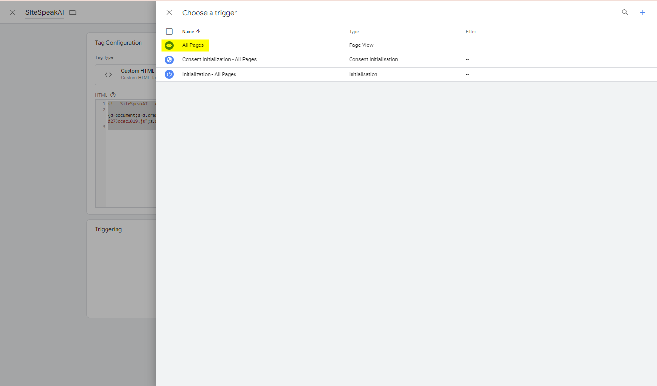Toggle the select-all triggers checkbox
Viewport: 657px width, 386px height.
pos(169,32)
